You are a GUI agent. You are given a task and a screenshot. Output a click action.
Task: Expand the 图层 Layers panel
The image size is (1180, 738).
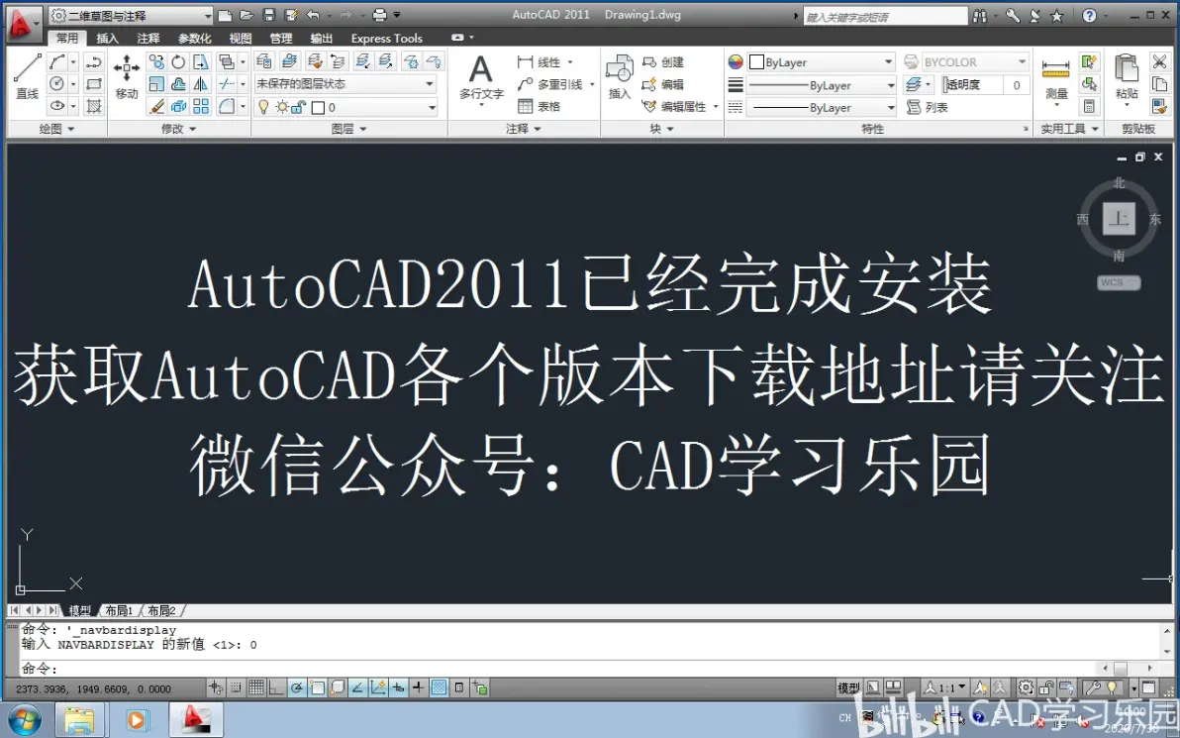pos(349,129)
